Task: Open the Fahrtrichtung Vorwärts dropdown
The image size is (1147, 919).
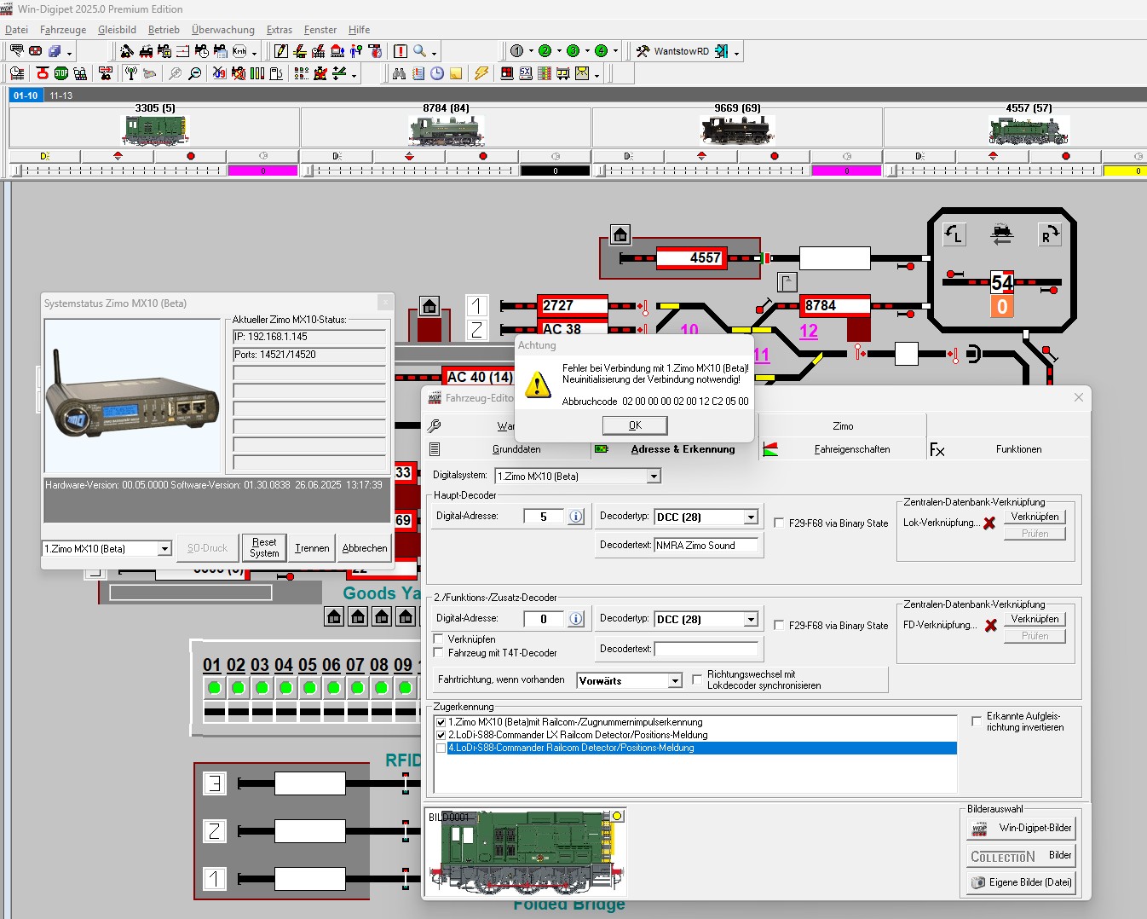Action: [x=675, y=681]
